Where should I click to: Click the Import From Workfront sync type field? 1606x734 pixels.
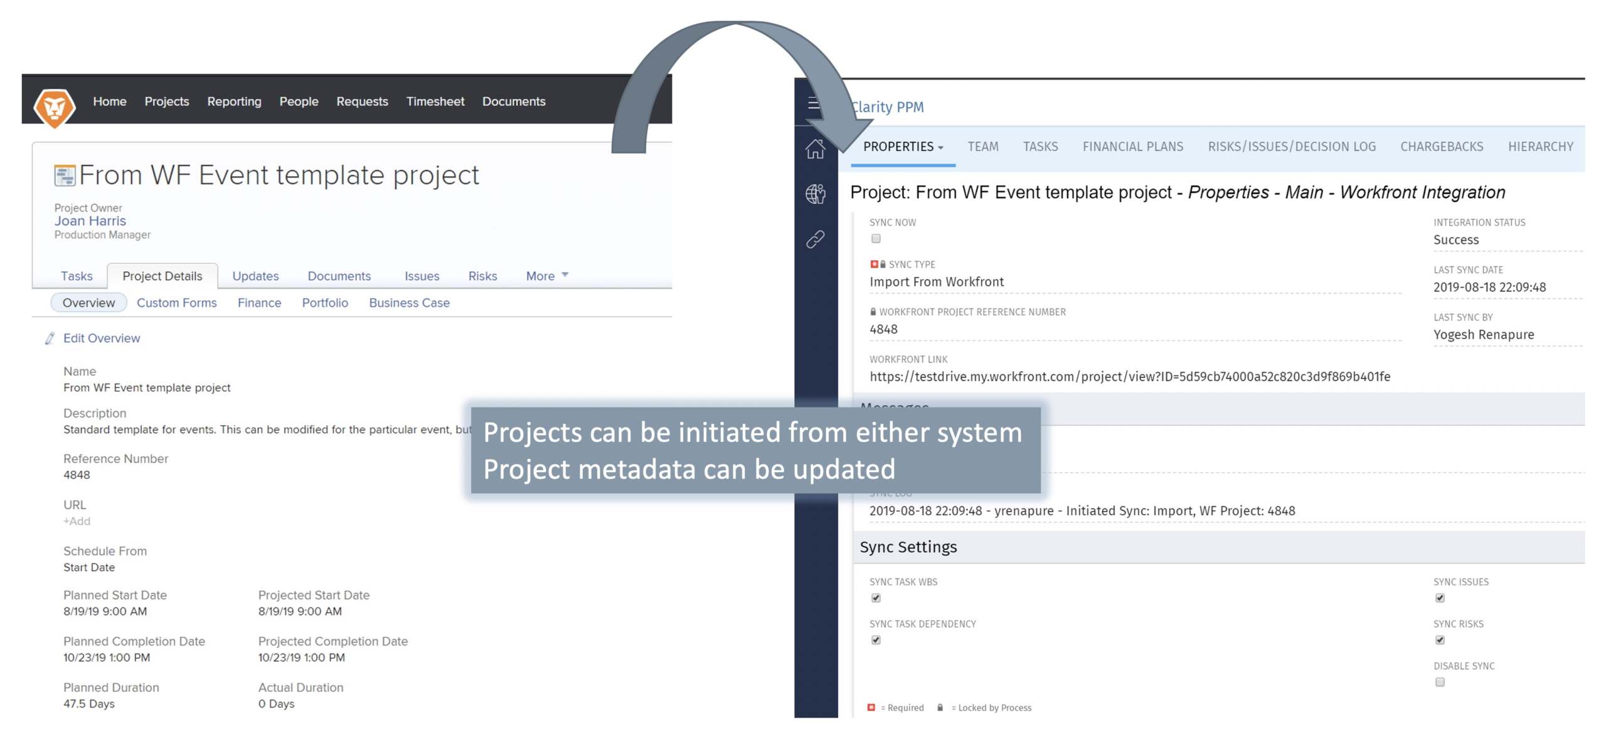click(1134, 282)
